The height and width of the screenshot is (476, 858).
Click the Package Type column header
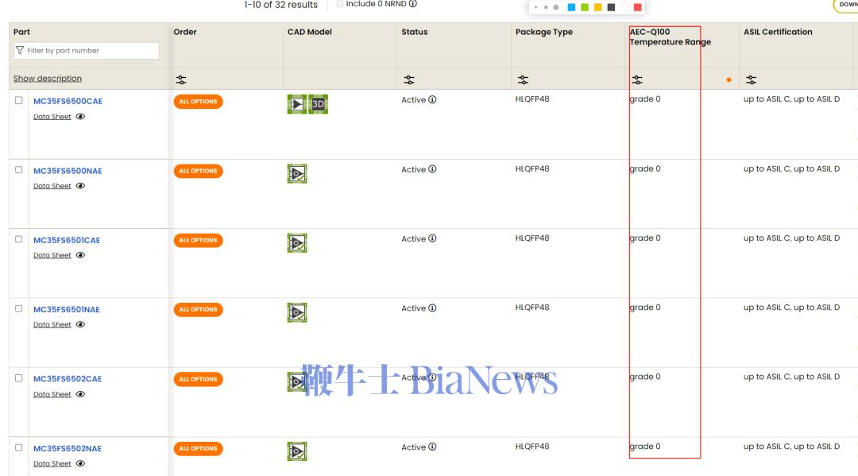(544, 32)
